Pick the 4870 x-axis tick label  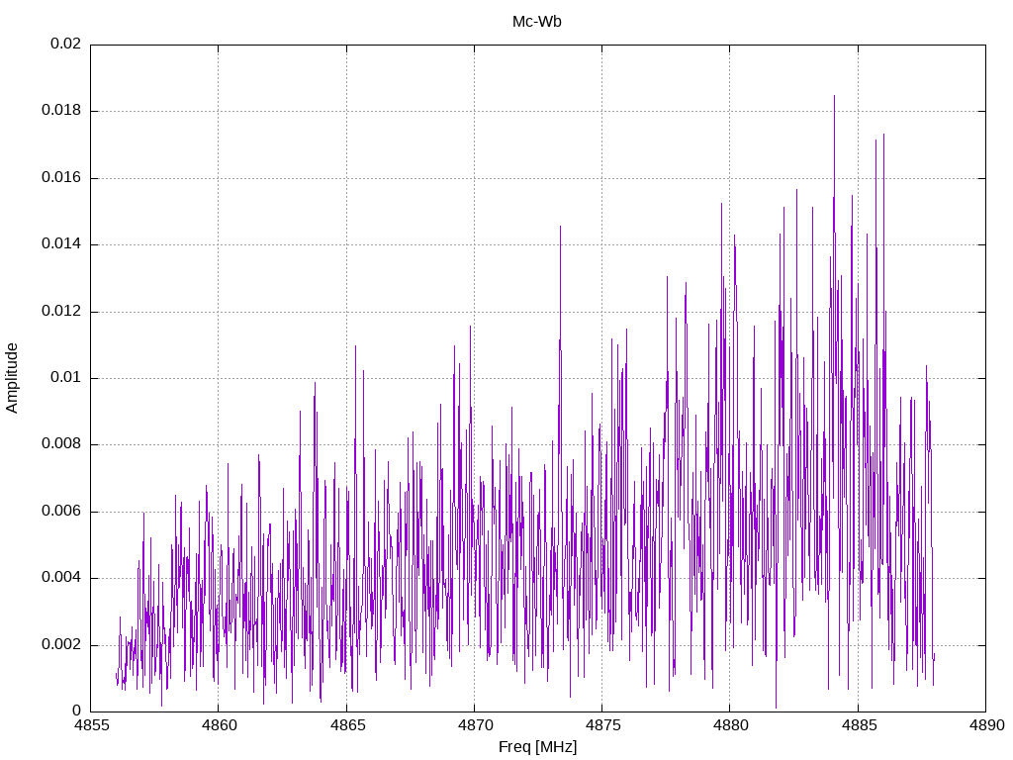click(x=474, y=725)
